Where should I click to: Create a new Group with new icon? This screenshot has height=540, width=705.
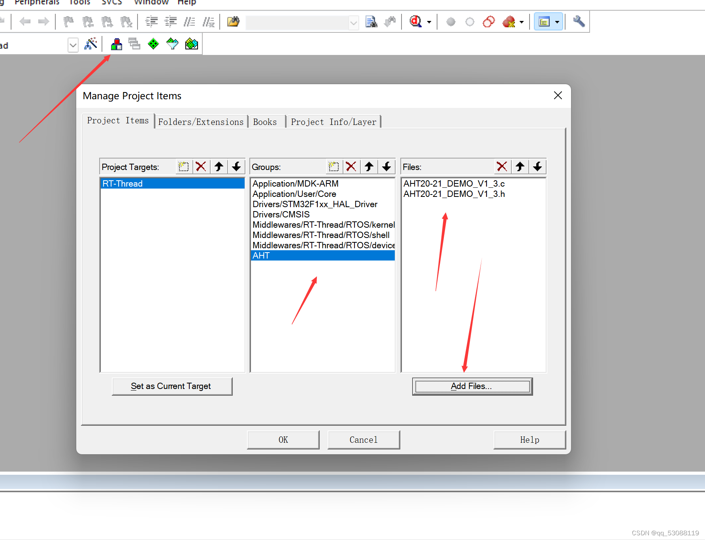[x=334, y=166]
